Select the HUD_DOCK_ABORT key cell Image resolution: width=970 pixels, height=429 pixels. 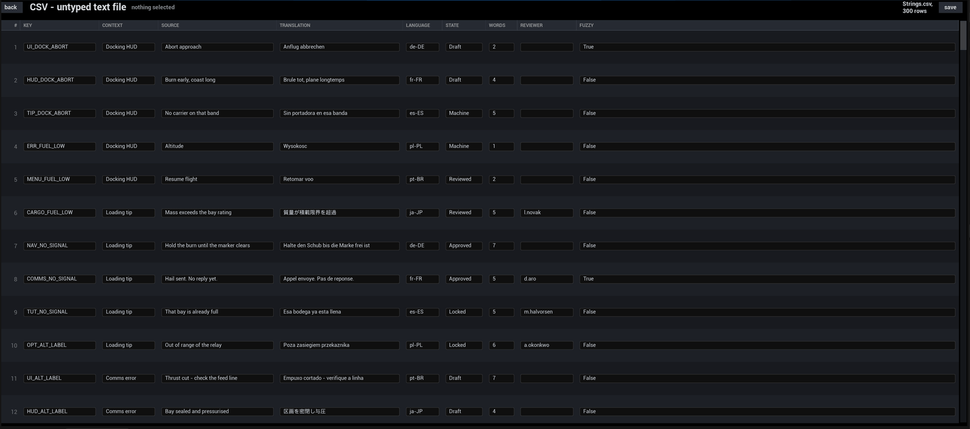[x=60, y=80]
